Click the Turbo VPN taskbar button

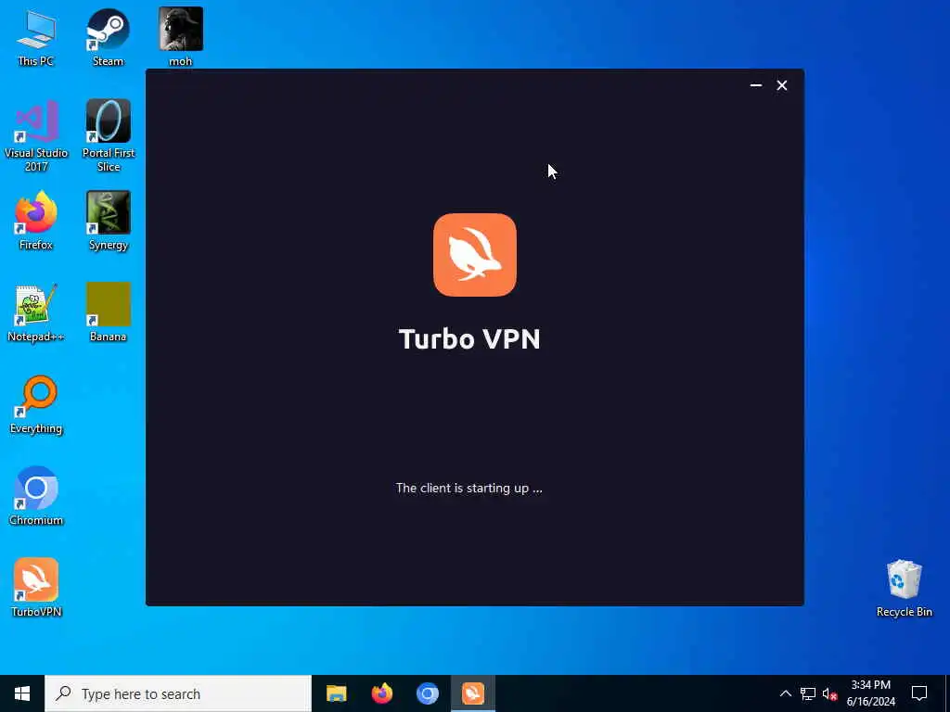tap(473, 693)
